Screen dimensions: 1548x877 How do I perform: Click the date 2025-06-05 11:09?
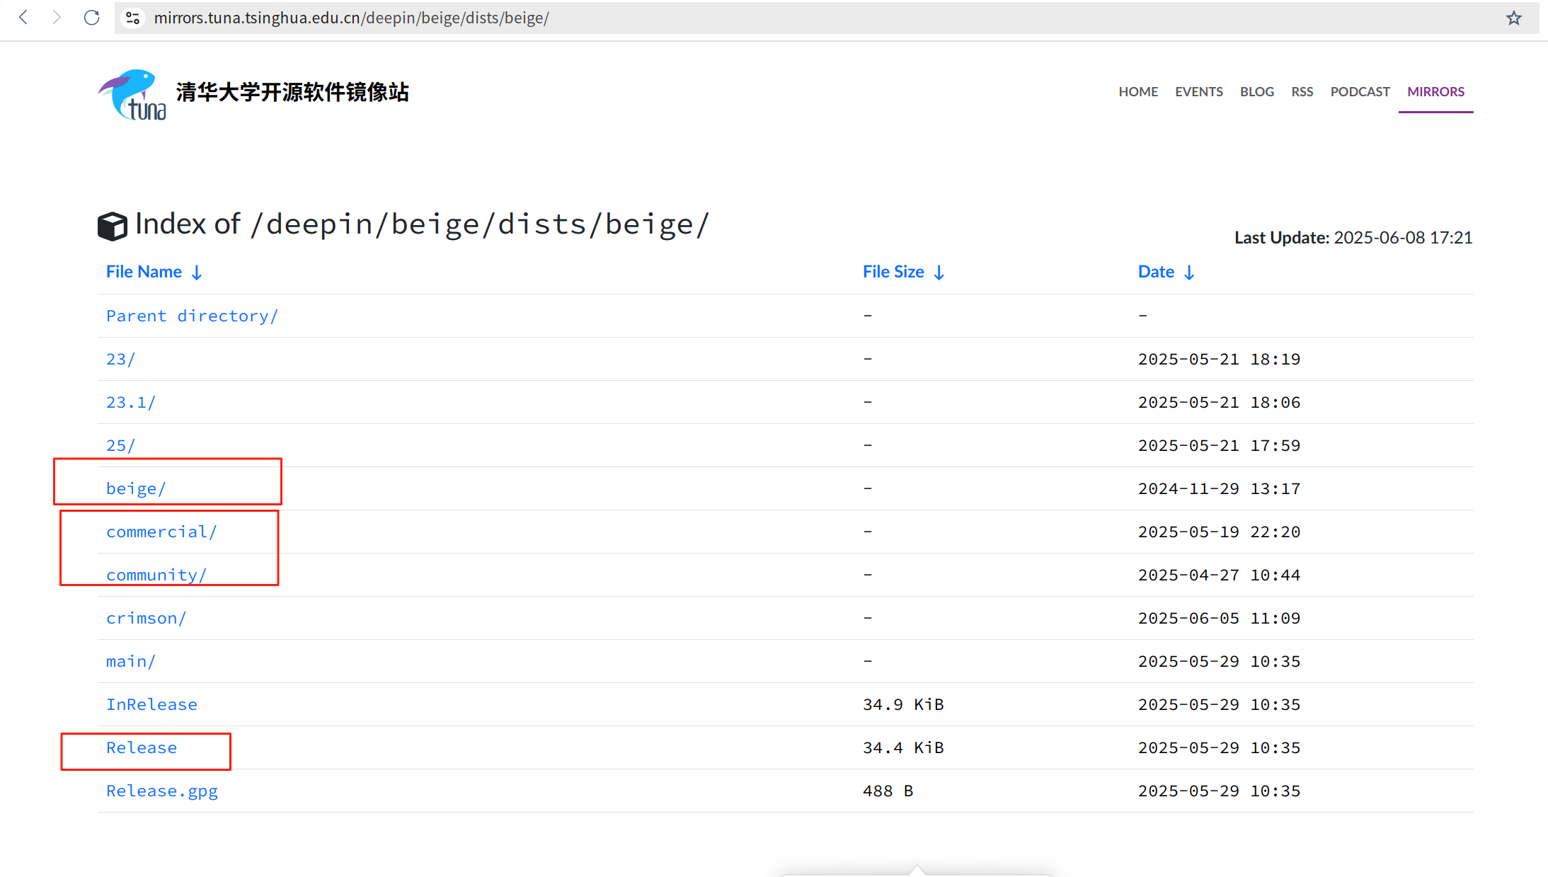(1219, 618)
